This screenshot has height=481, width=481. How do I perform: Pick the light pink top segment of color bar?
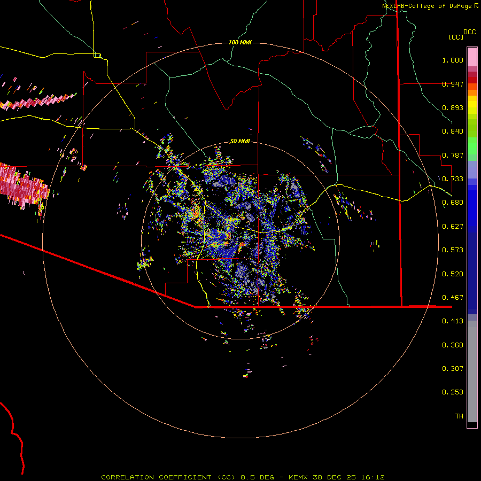(x=472, y=57)
